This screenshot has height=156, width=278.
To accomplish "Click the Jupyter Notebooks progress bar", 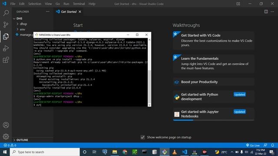I will (x=213, y=120).
